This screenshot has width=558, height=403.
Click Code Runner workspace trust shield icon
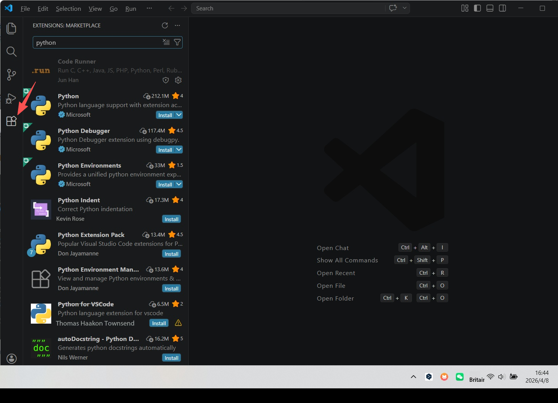pos(166,80)
